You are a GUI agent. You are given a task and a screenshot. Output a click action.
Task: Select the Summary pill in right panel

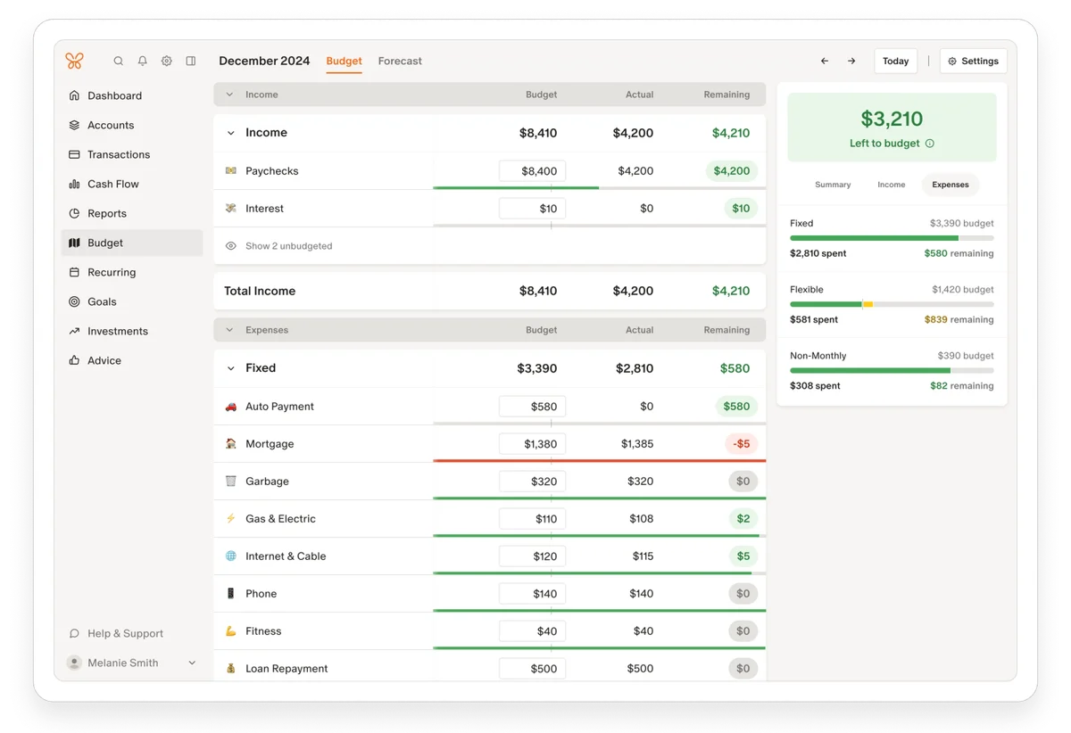tap(832, 185)
